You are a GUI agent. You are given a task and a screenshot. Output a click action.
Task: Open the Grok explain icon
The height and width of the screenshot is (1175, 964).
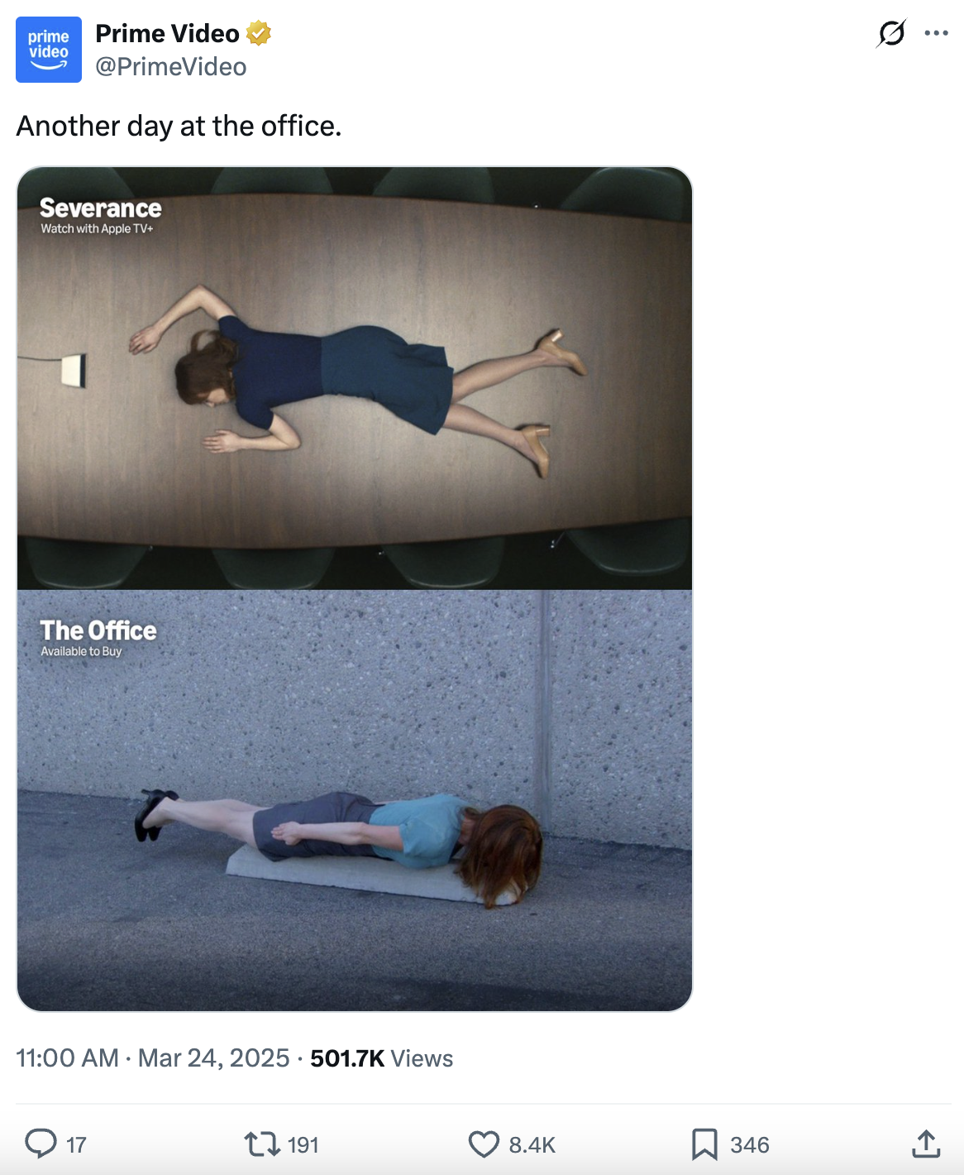point(891,33)
